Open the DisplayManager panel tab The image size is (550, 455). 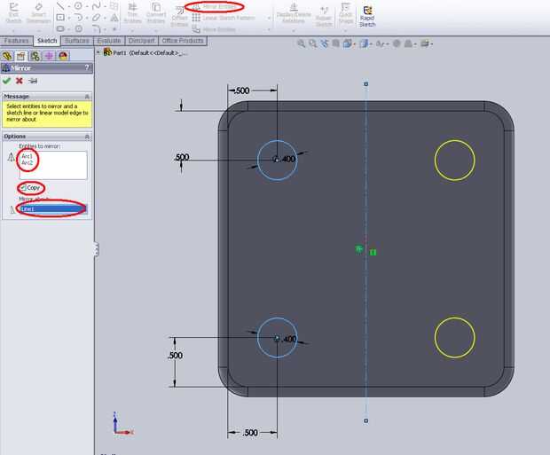click(63, 56)
